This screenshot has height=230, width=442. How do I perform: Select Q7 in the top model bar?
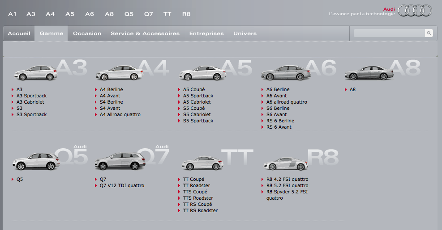pos(149,14)
